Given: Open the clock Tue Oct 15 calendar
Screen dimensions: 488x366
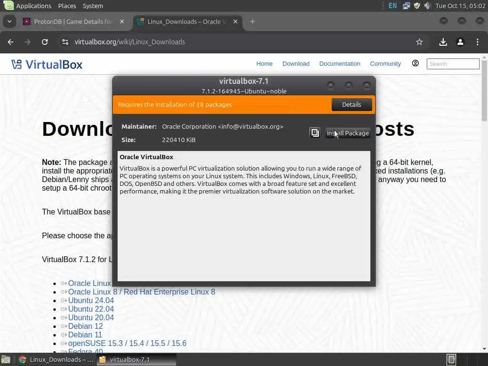Looking at the screenshot, I should (x=460, y=6).
